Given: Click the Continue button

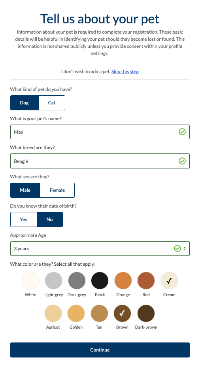Looking at the screenshot, I should 100,350.
